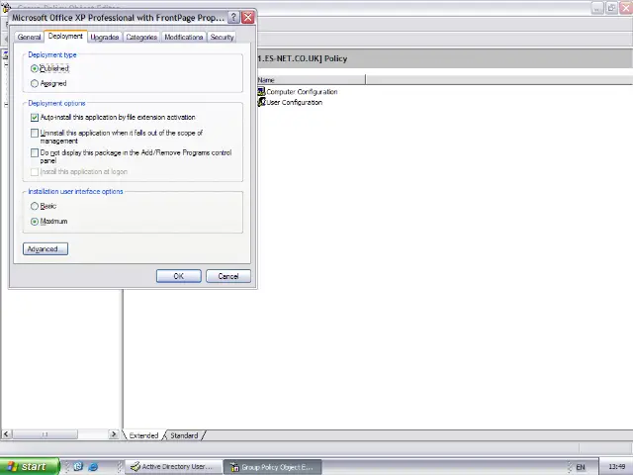Close the Office XP properties dialog
The width and height of the screenshot is (633, 475).
(x=248, y=18)
